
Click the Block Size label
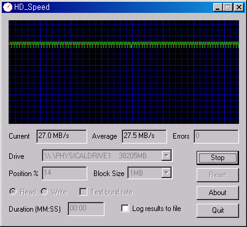pos(109,174)
